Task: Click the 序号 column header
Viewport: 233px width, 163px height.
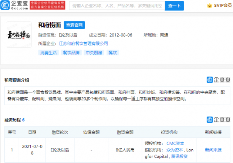Action: [12, 132]
